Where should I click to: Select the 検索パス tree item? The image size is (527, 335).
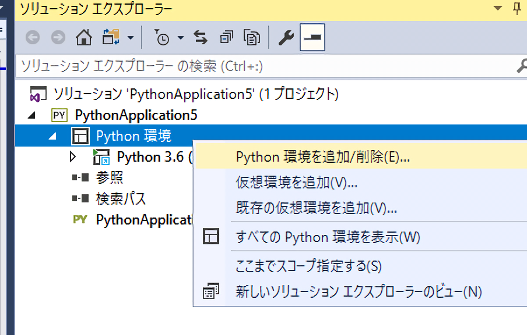tap(121, 198)
